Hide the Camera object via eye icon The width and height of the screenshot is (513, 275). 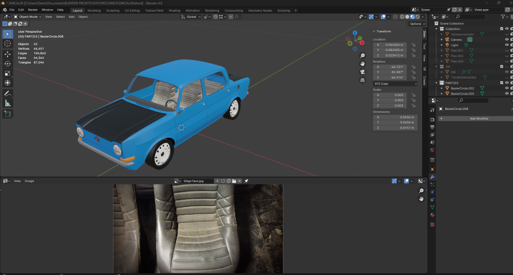507,40
